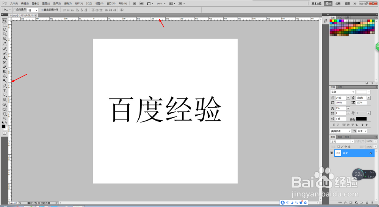The image size is (379, 207).
Task: Toggle All Caps in the Character panel
Action: click(x=344, y=125)
